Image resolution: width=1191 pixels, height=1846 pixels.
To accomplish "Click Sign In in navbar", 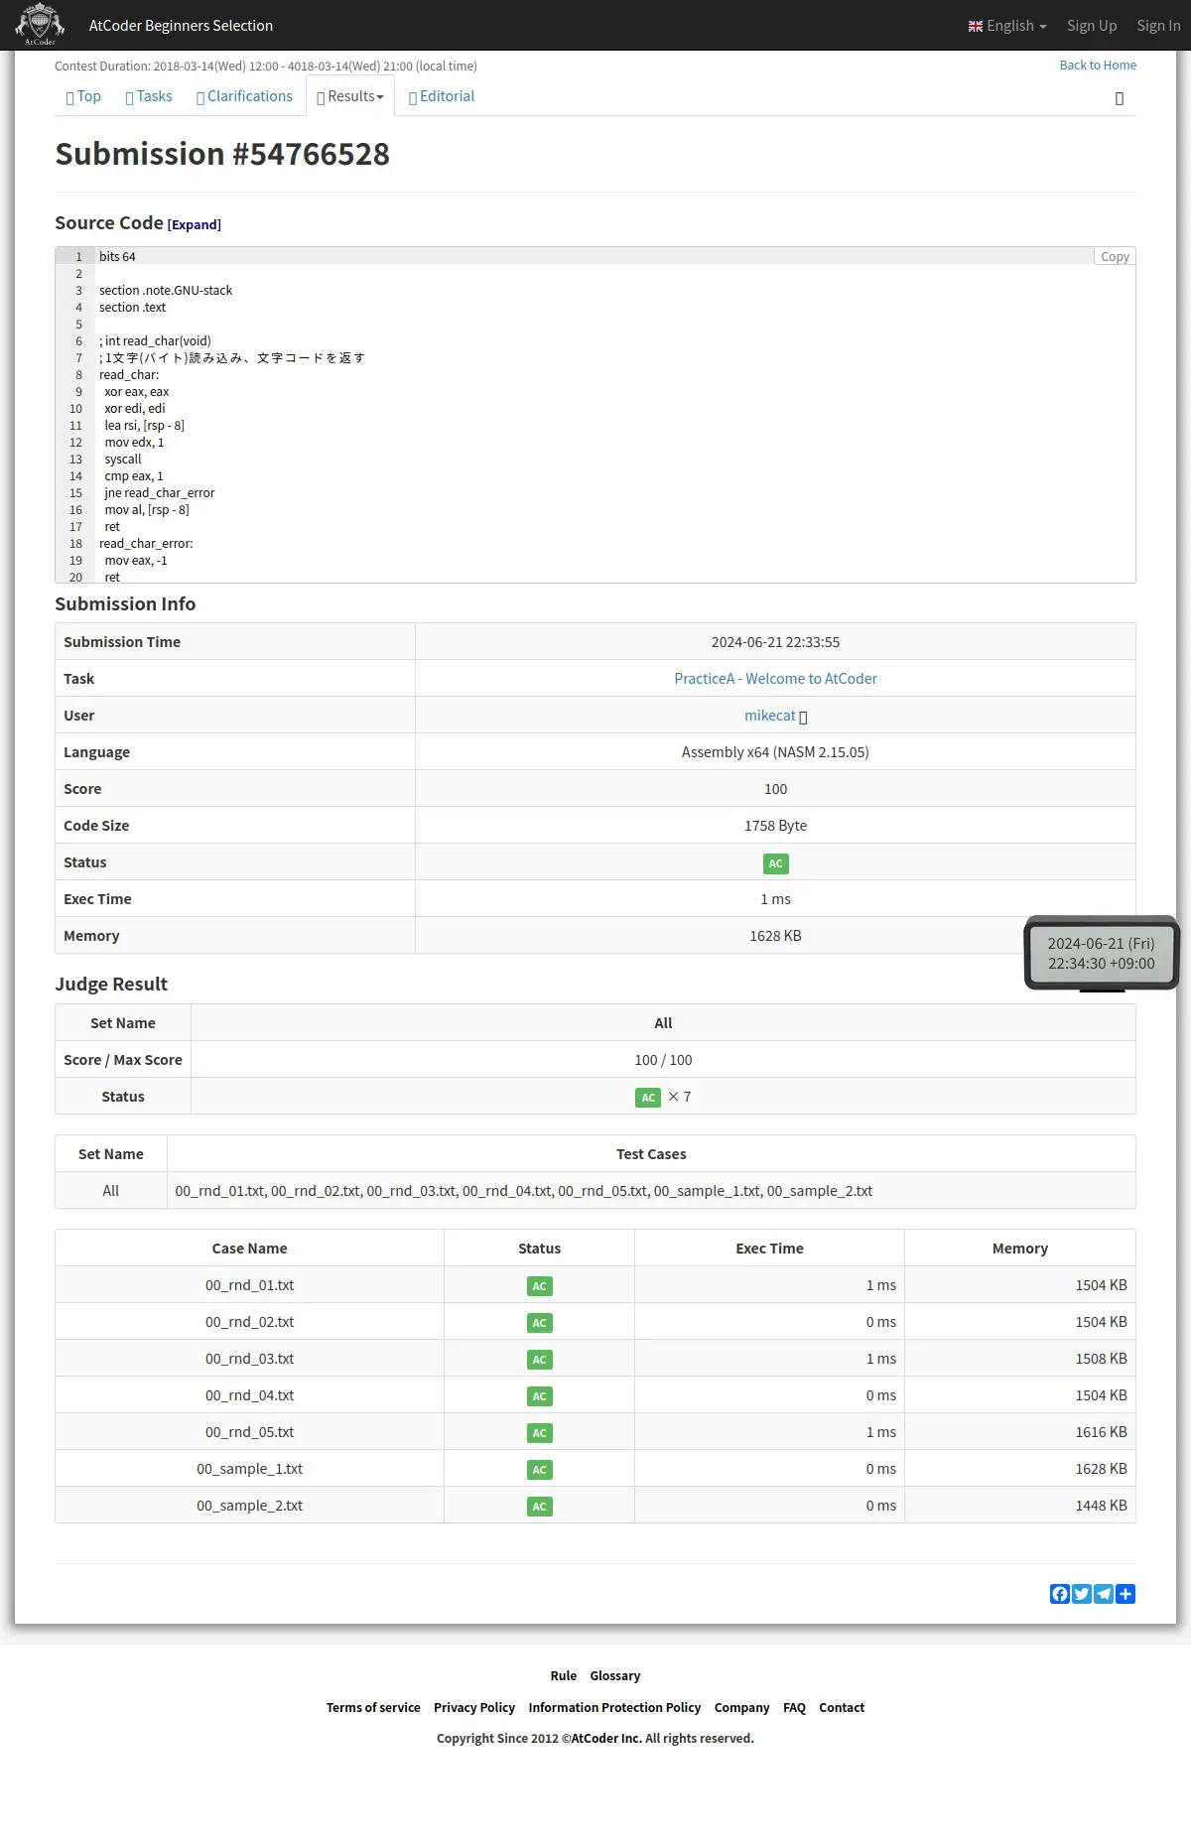I will pos(1158,26).
